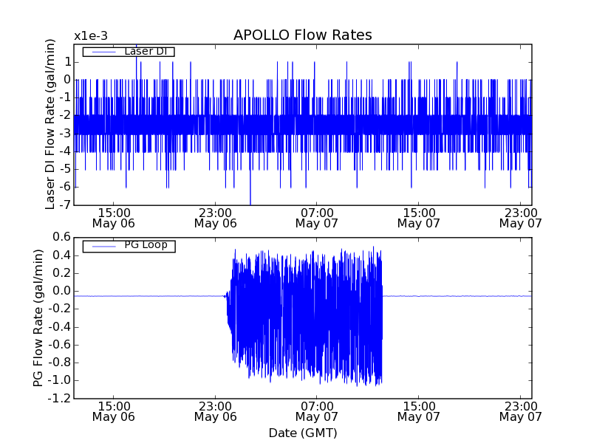591x443 pixels.
Task: Click the x1e-3 scale exponent label
Action: click(x=90, y=36)
